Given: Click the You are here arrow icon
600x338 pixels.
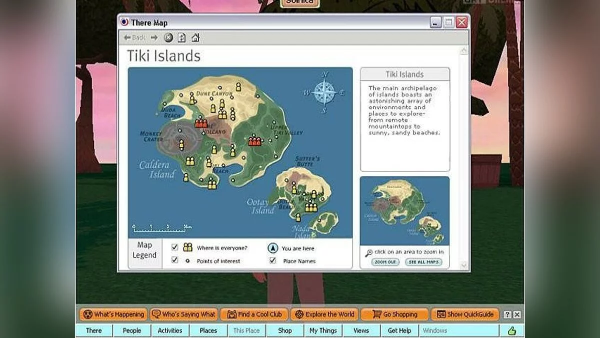Looking at the screenshot, I should 272,248.
